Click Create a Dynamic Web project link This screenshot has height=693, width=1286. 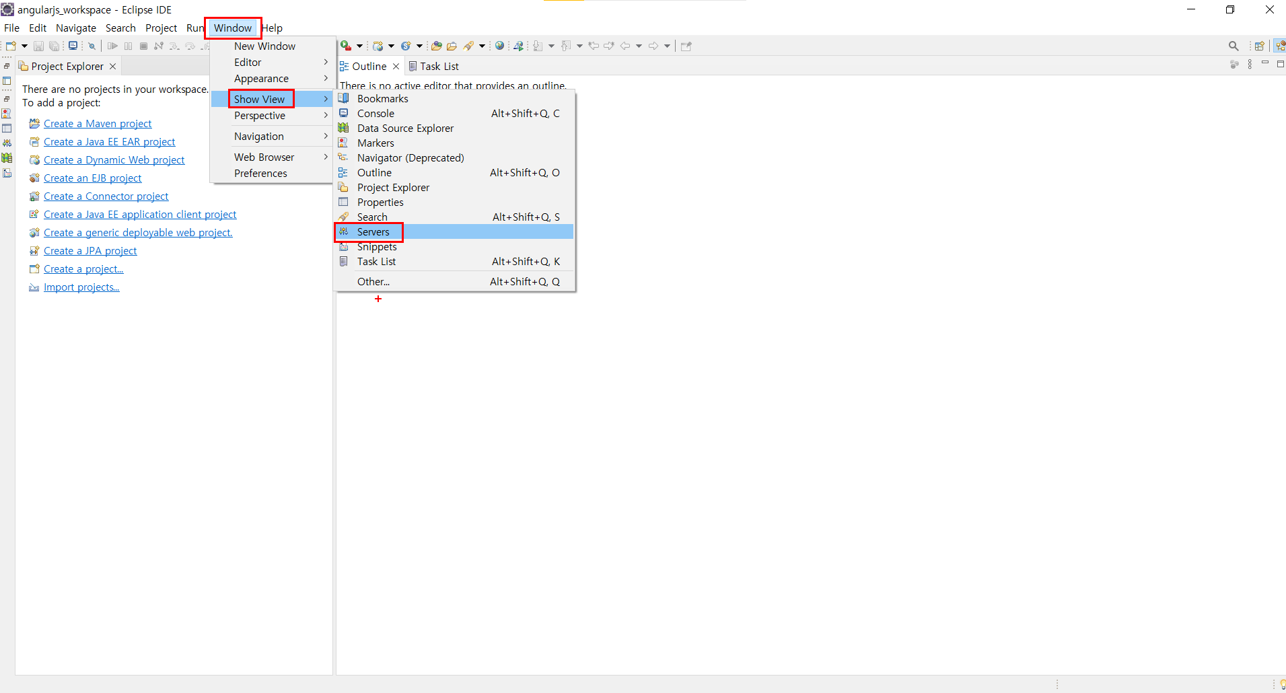[114, 159]
